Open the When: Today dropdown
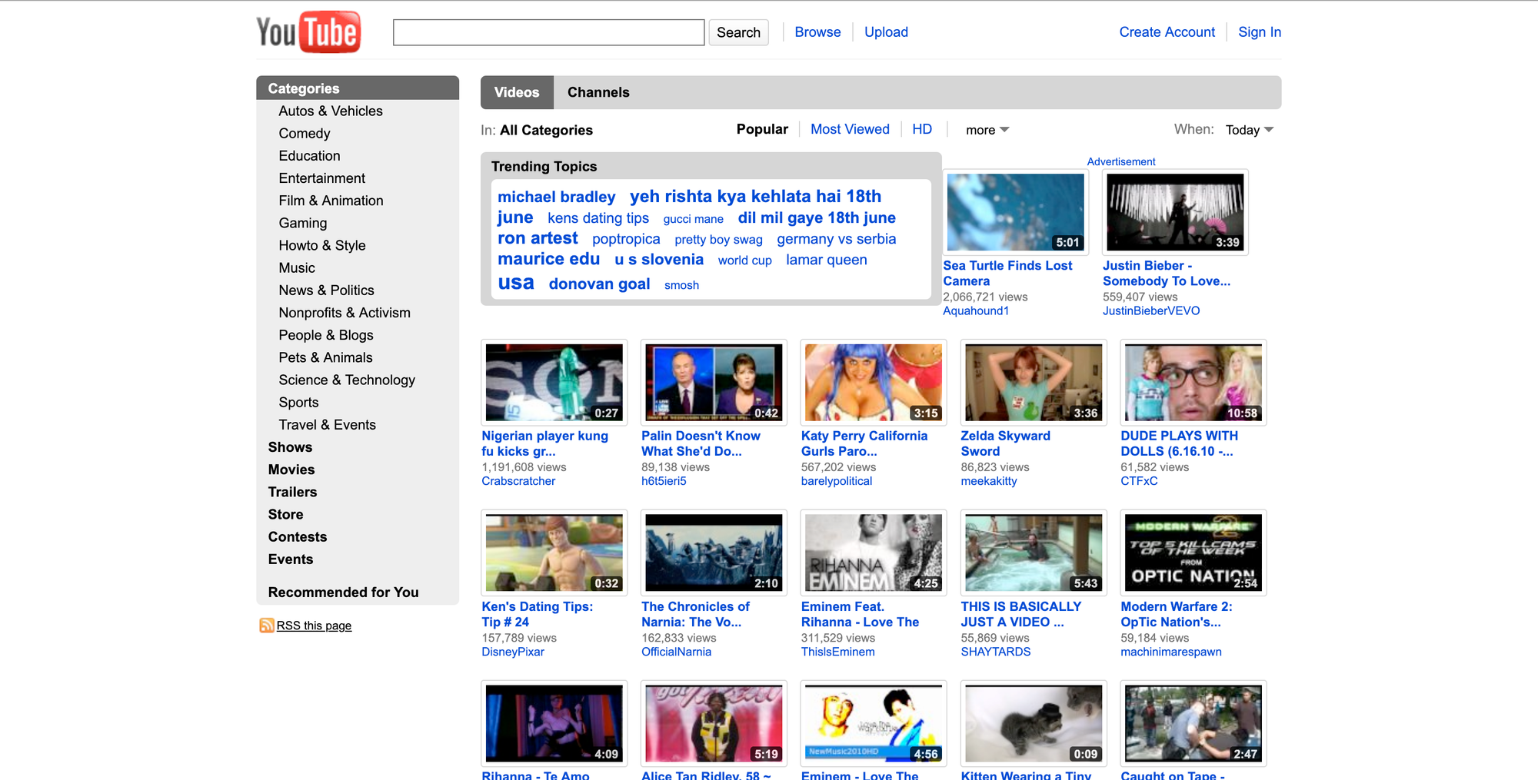 click(1249, 130)
